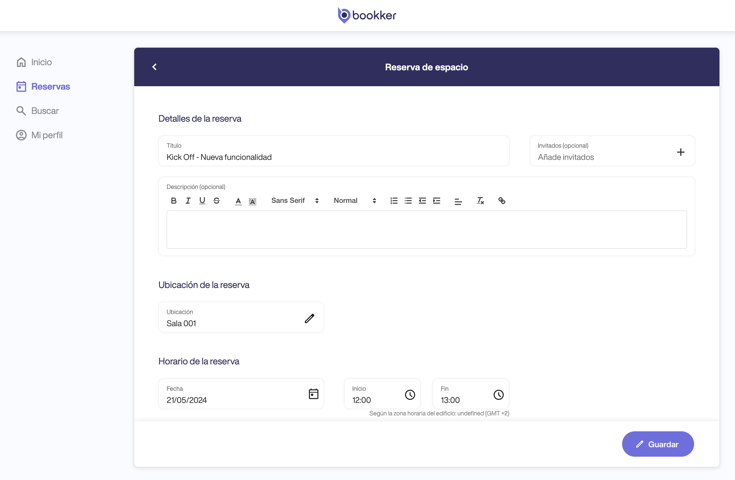Insert a numbered list
The image size is (735, 480).
tap(394, 201)
